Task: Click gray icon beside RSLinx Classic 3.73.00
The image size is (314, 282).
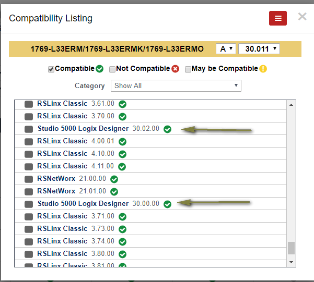Action: (29, 229)
